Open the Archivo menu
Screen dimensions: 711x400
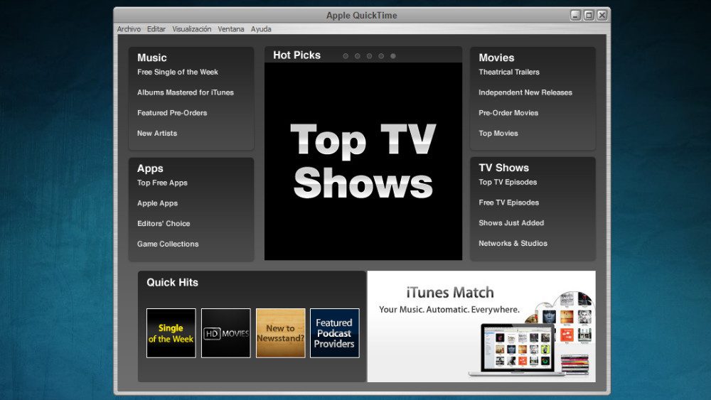(x=129, y=29)
